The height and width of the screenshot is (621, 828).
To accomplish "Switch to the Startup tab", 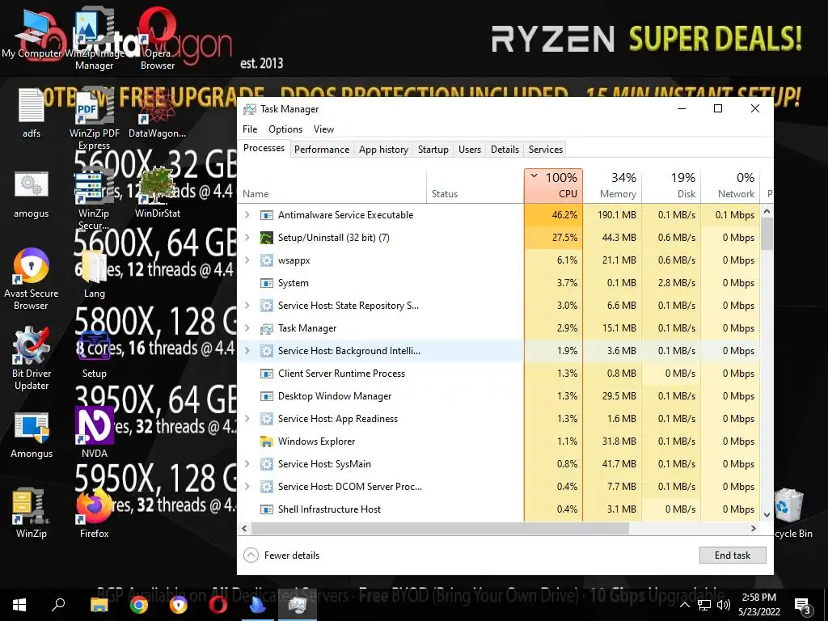I will point(433,150).
